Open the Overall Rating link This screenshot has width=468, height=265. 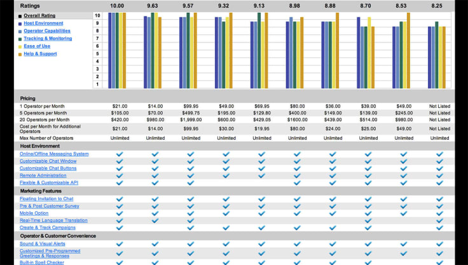pyautogui.click(x=39, y=15)
